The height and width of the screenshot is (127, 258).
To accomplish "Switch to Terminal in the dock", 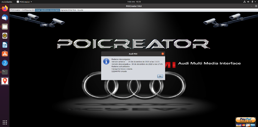I will pyautogui.click(x=5, y=72).
